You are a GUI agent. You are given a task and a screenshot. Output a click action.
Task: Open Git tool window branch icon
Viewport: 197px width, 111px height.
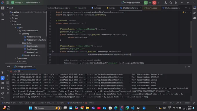3,98
